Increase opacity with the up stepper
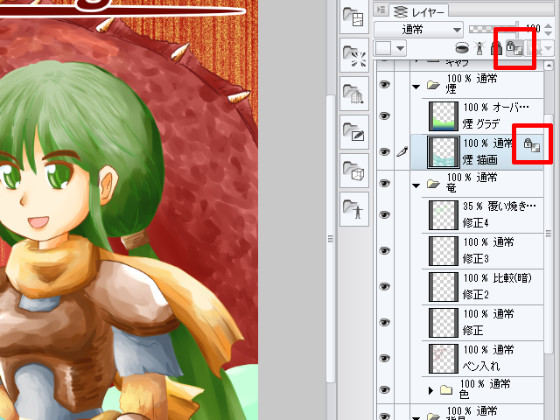 click(549, 25)
